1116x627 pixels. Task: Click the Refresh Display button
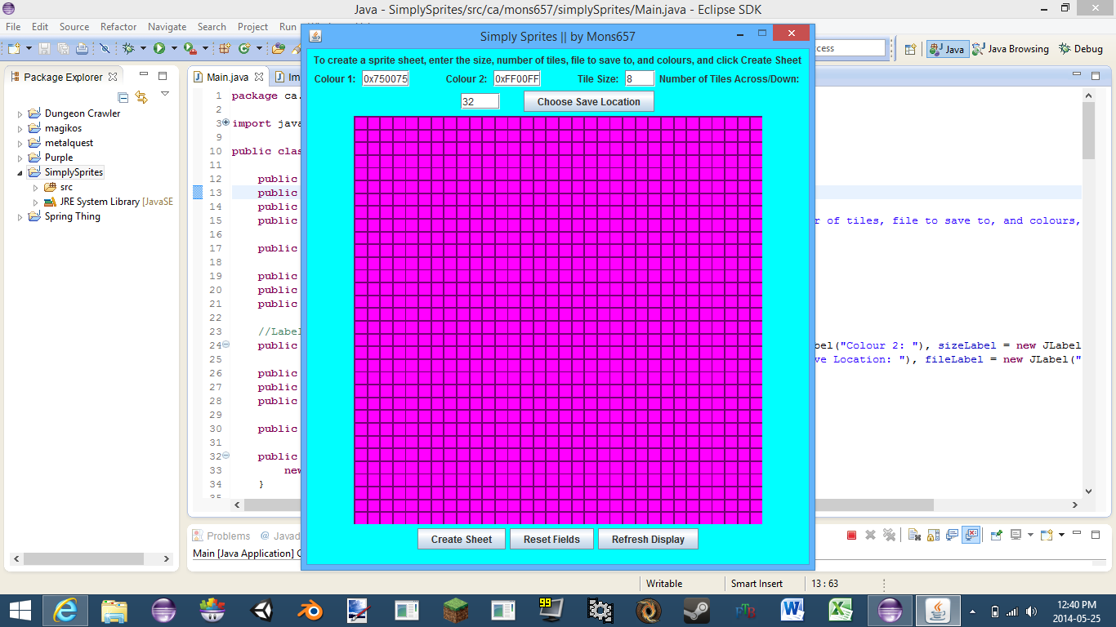pyautogui.click(x=649, y=539)
